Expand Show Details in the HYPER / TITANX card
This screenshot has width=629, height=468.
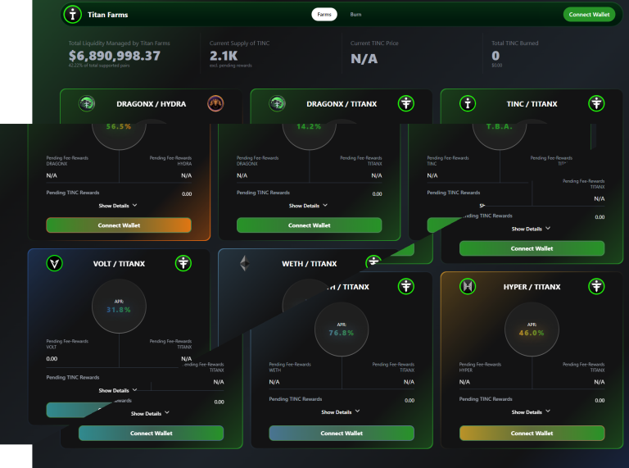(531, 411)
